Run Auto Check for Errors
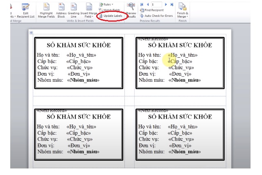Viewport: 262px width, 175px height. 156,16
